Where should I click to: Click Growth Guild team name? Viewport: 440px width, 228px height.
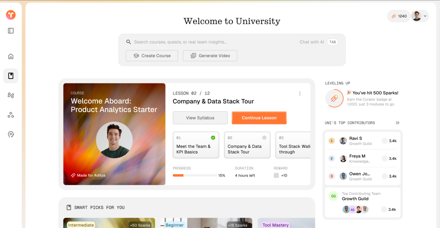pyautogui.click(x=355, y=199)
